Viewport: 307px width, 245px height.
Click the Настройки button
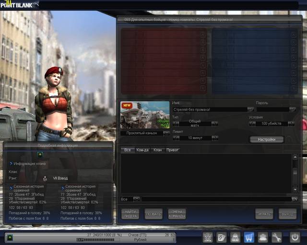click(x=267, y=140)
